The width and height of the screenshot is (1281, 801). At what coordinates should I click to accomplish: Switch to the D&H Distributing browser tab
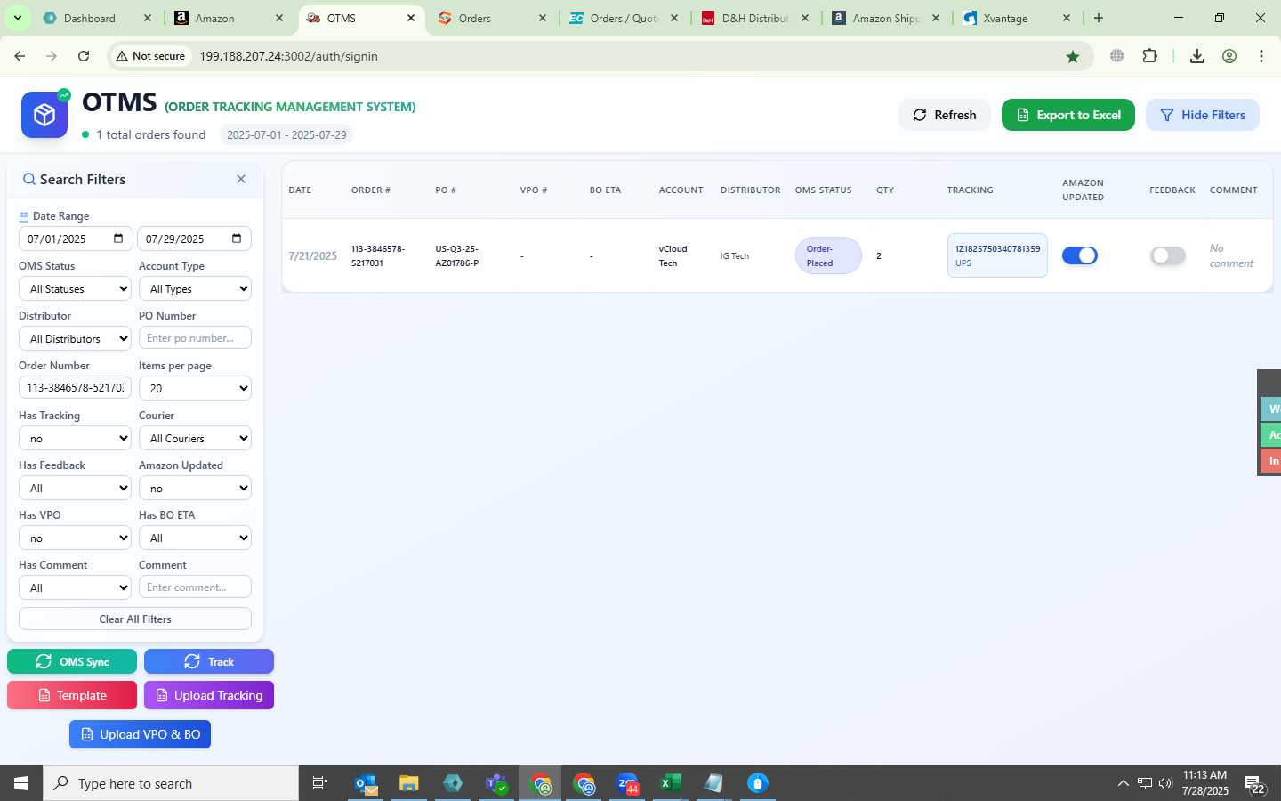click(754, 18)
